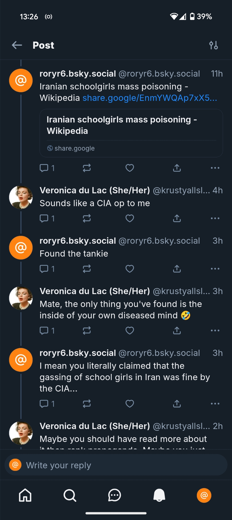
Task: Open more options on Wikipedia link post
Action: [215, 168]
